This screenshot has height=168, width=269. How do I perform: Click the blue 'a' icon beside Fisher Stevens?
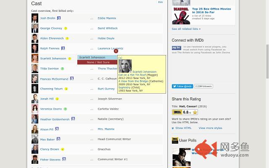click(64, 159)
